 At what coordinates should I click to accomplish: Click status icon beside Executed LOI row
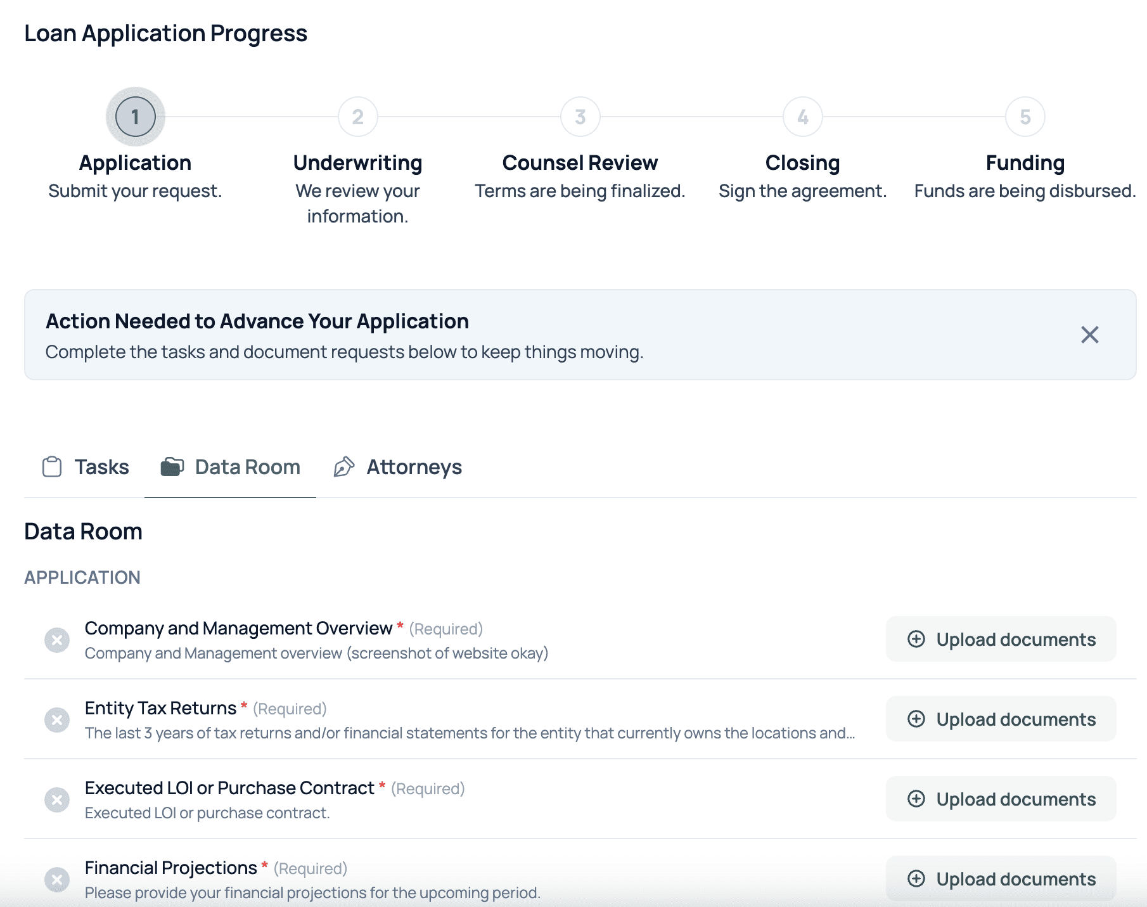pos(57,800)
